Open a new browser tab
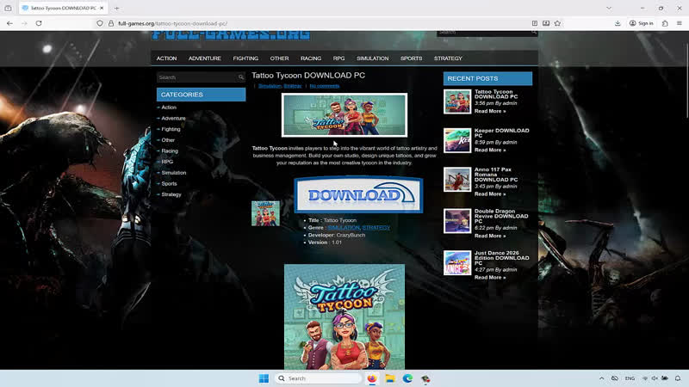The height and width of the screenshot is (387, 689). (117, 8)
